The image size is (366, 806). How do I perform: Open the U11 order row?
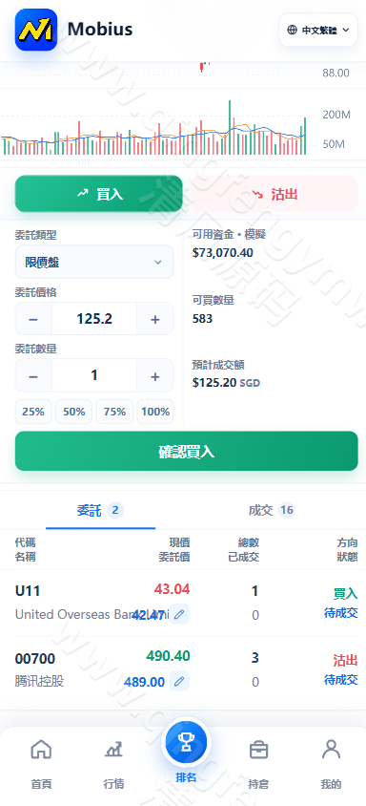[187, 603]
